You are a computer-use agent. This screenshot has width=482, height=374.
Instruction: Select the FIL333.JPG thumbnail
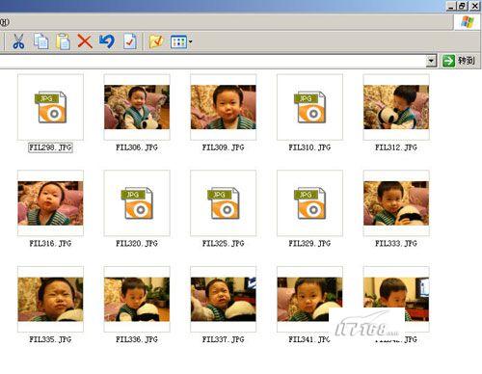point(396,203)
